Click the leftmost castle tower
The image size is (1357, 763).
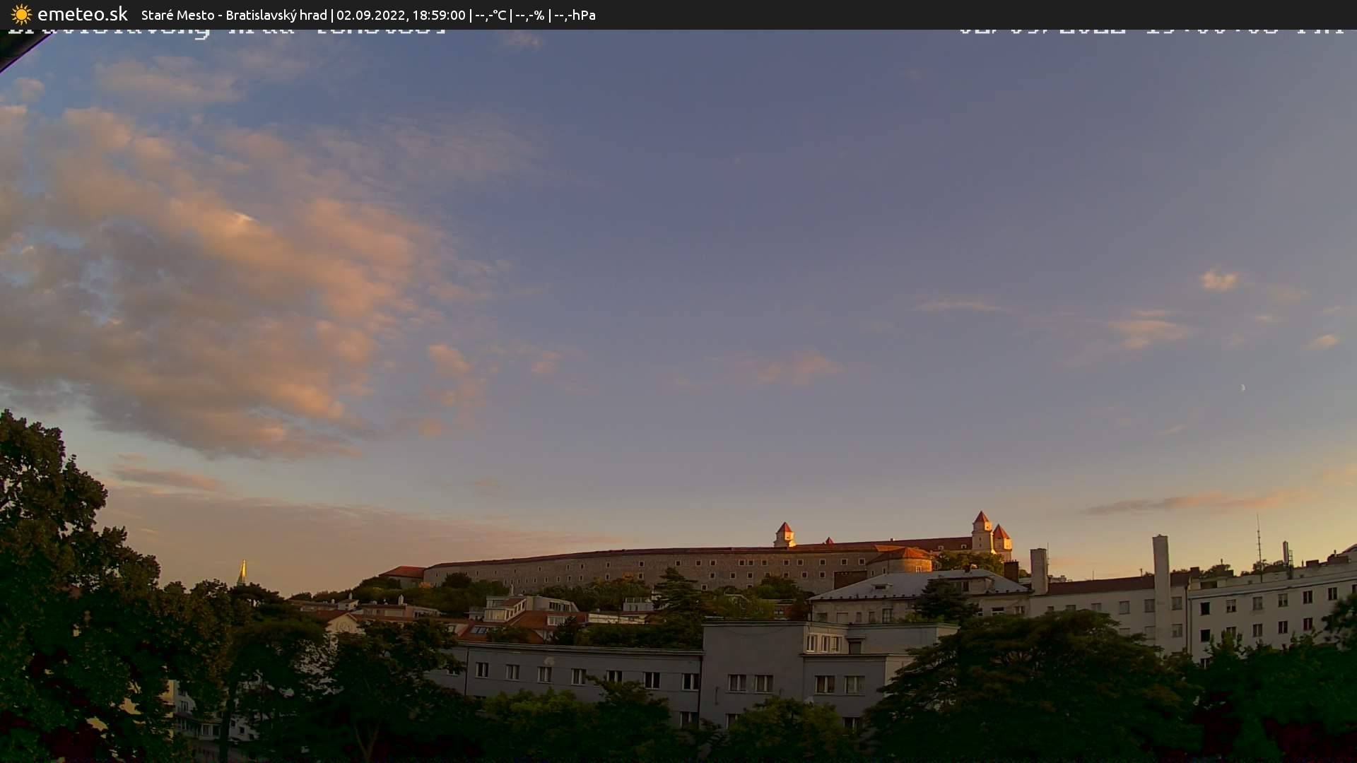[x=785, y=531]
